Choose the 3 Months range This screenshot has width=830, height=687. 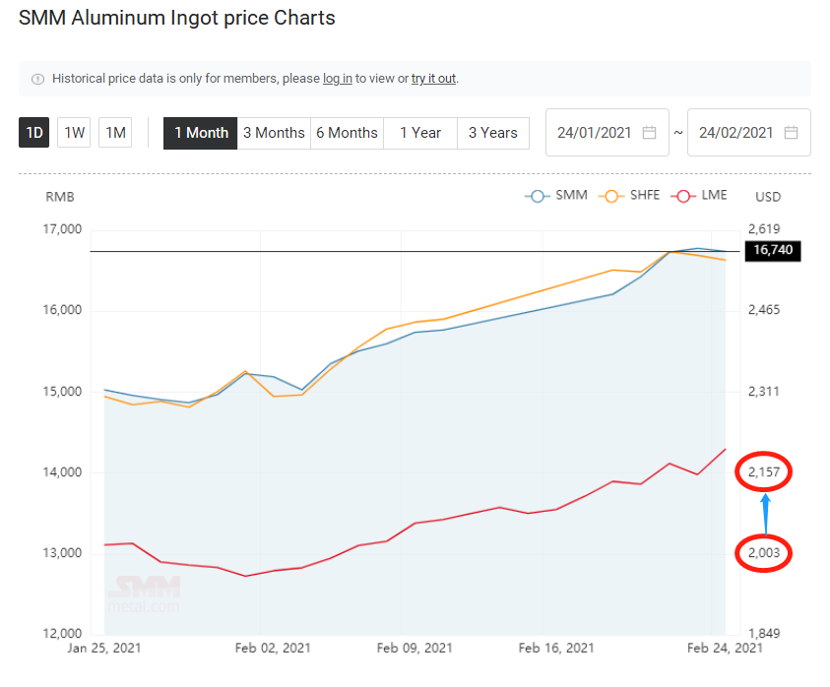pos(274,133)
